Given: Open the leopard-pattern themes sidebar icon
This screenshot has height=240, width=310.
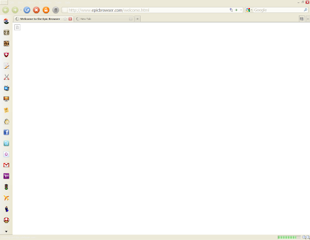Looking at the screenshot, I should click(x=6, y=43).
